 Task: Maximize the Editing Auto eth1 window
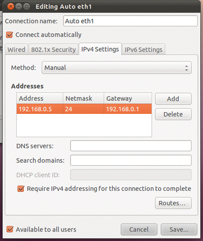point(27,6)
